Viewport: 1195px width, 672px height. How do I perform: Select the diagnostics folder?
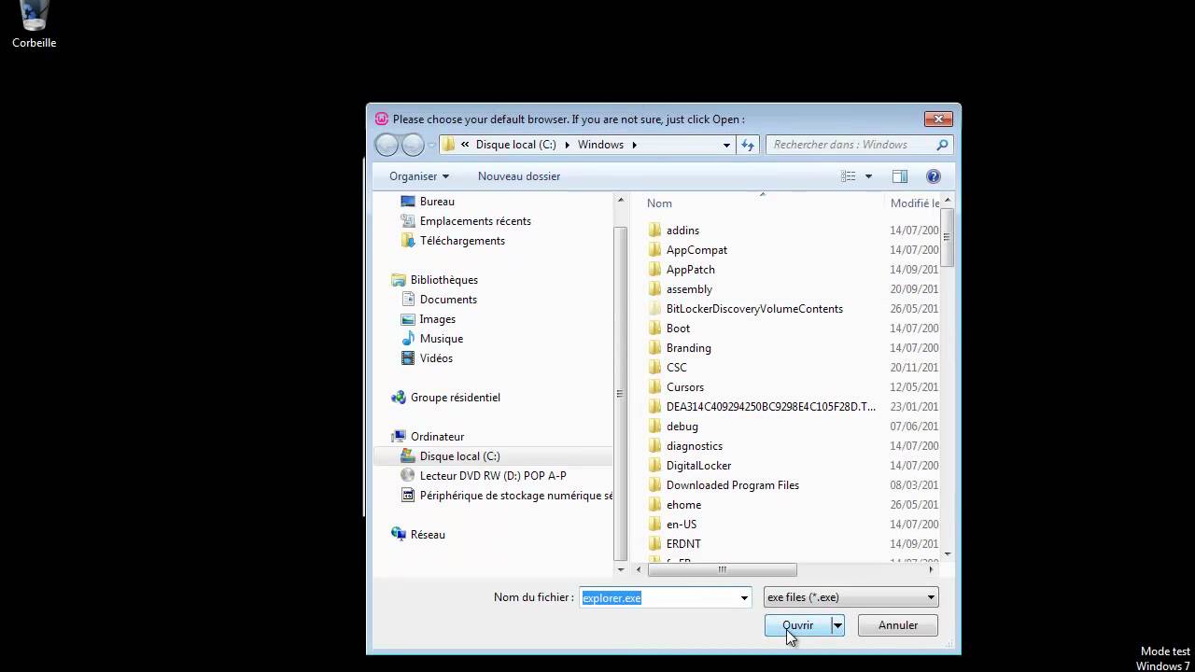point(694,446)
